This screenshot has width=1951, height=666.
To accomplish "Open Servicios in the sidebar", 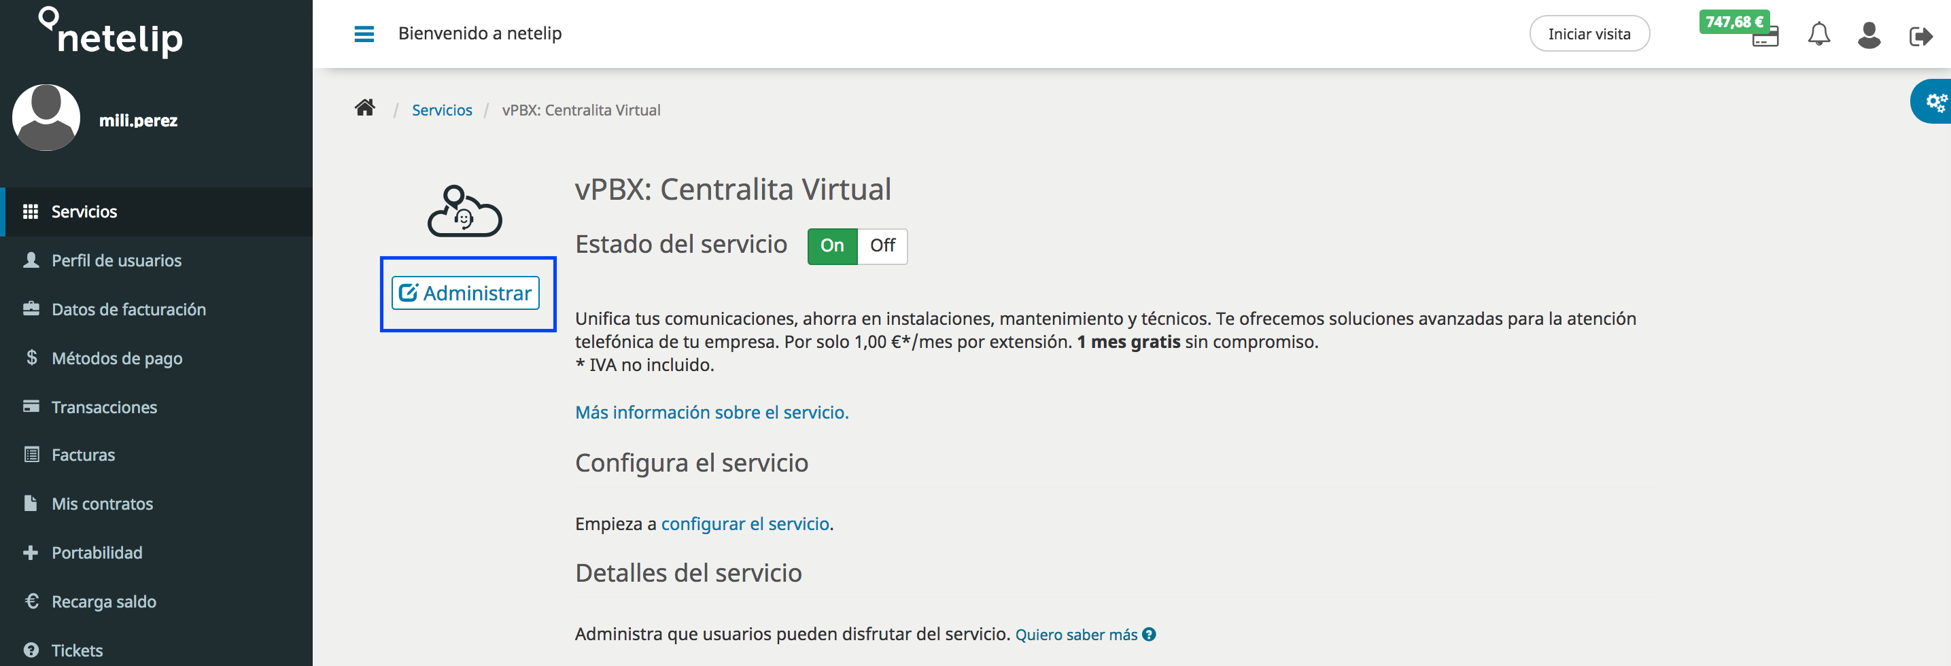I will click(156, 212).
